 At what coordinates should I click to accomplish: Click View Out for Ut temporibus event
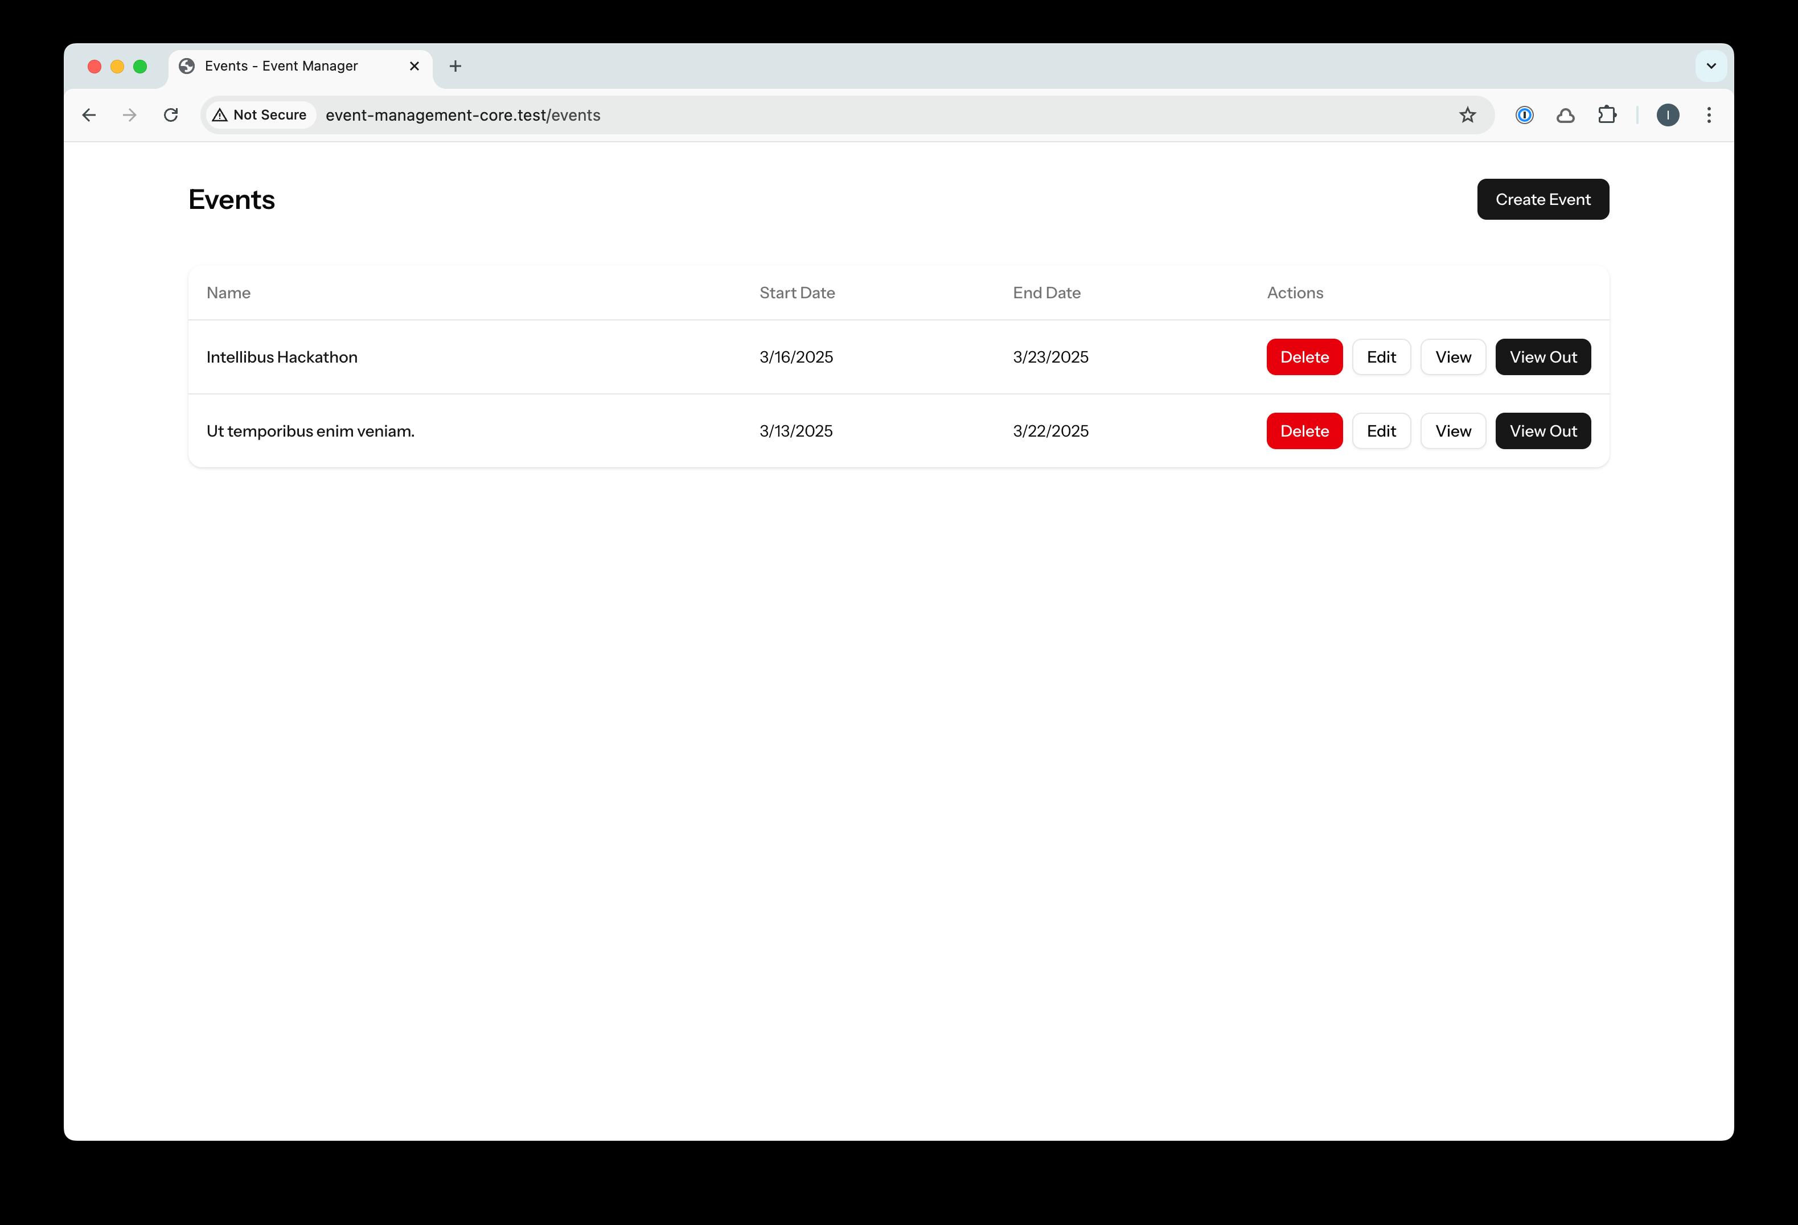click(1542, 431)
